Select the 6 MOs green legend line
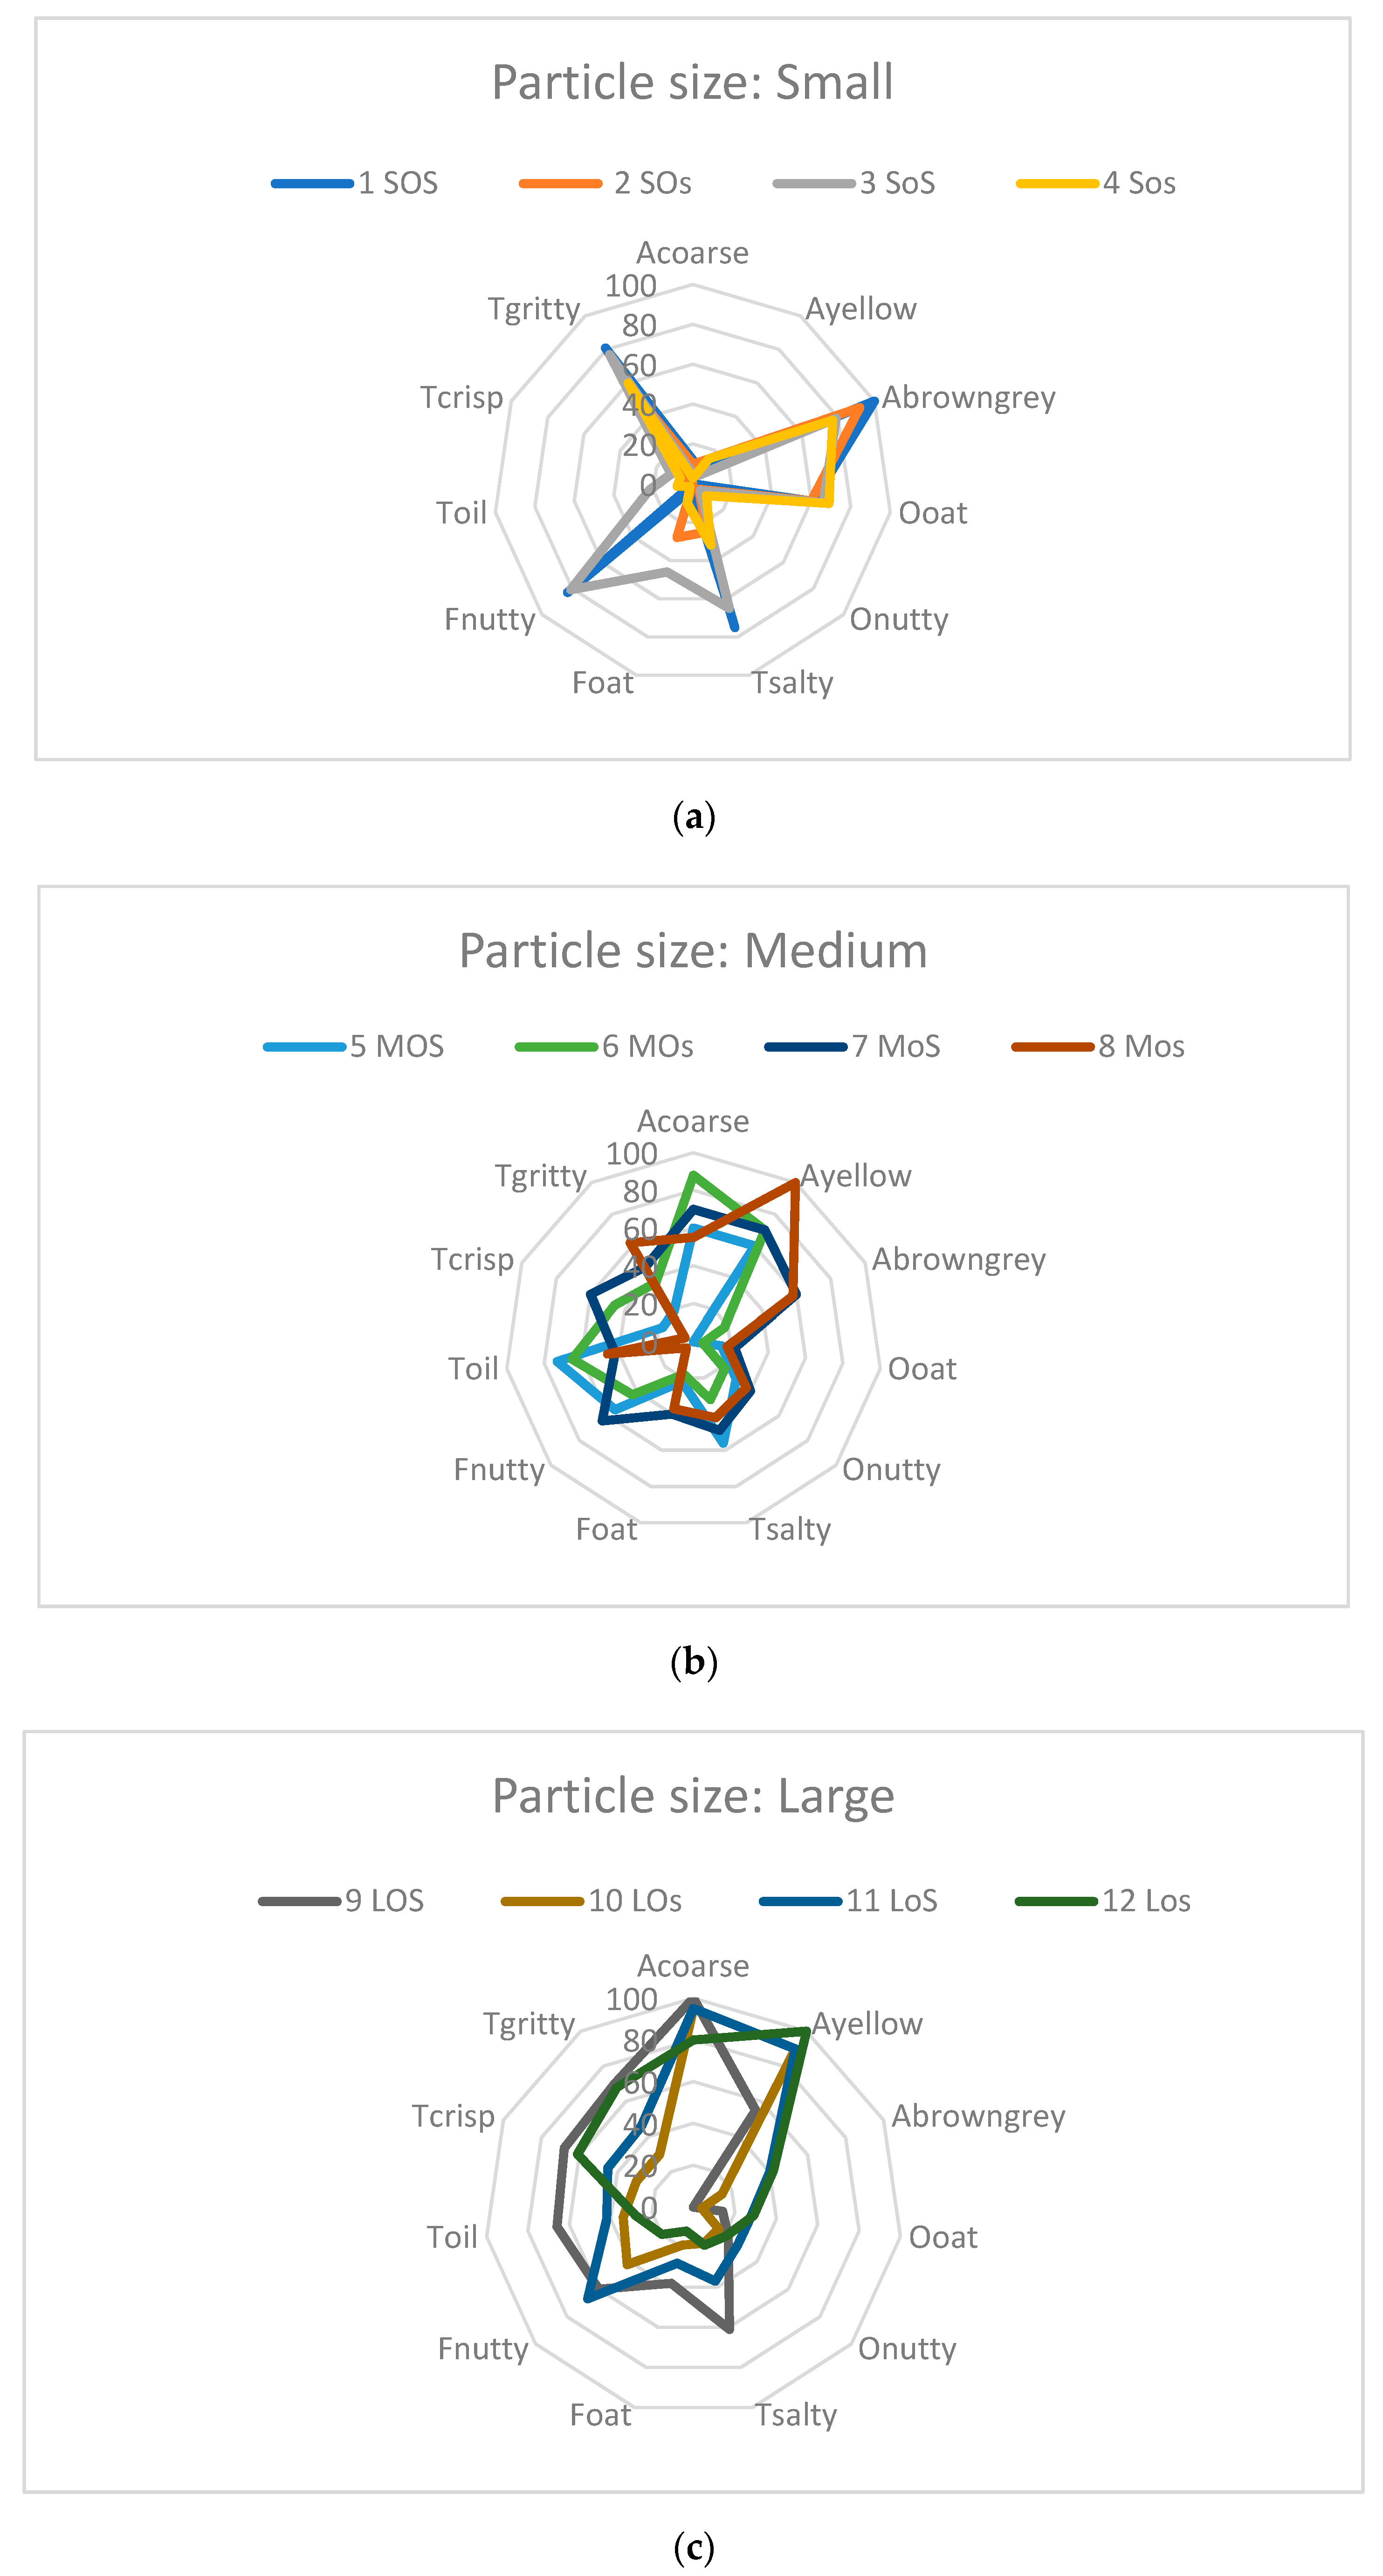The width and height of the screenshot is (1383, 2576). pyautogui.click(x=556, y=1047)
